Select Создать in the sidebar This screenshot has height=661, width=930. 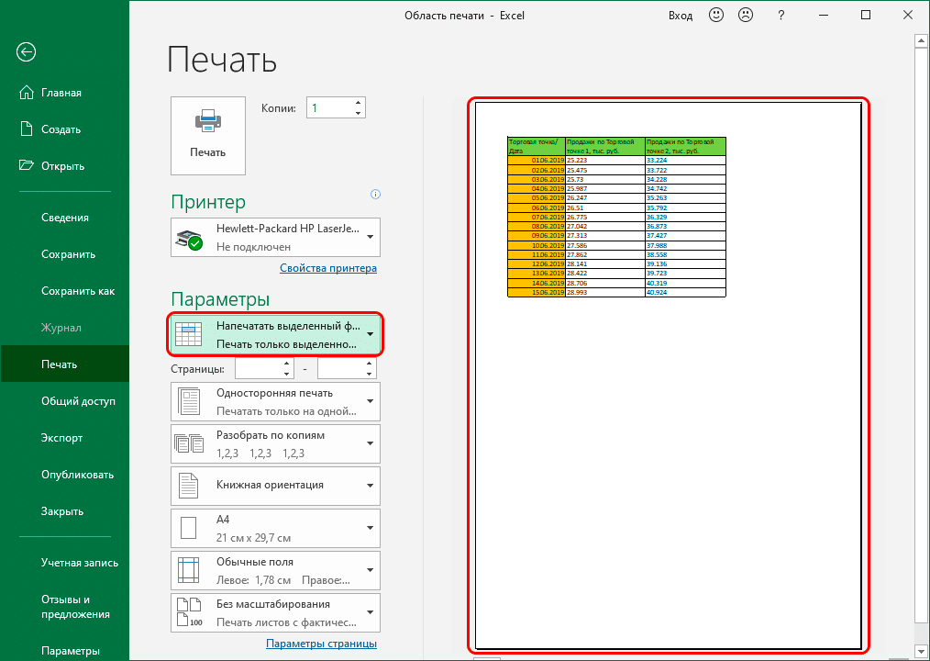point(61,129)
